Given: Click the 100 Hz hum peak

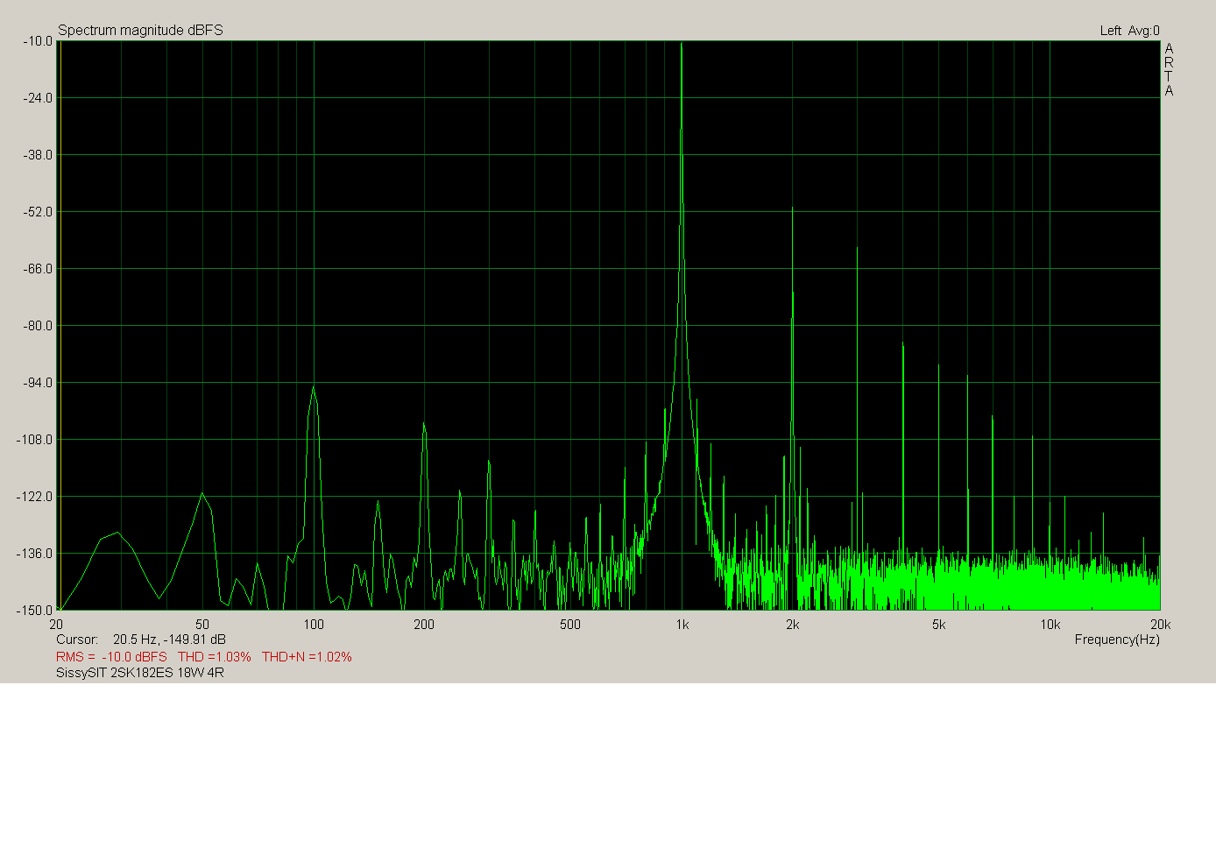Looking at the screenshot, I should (x=313, y=388).
